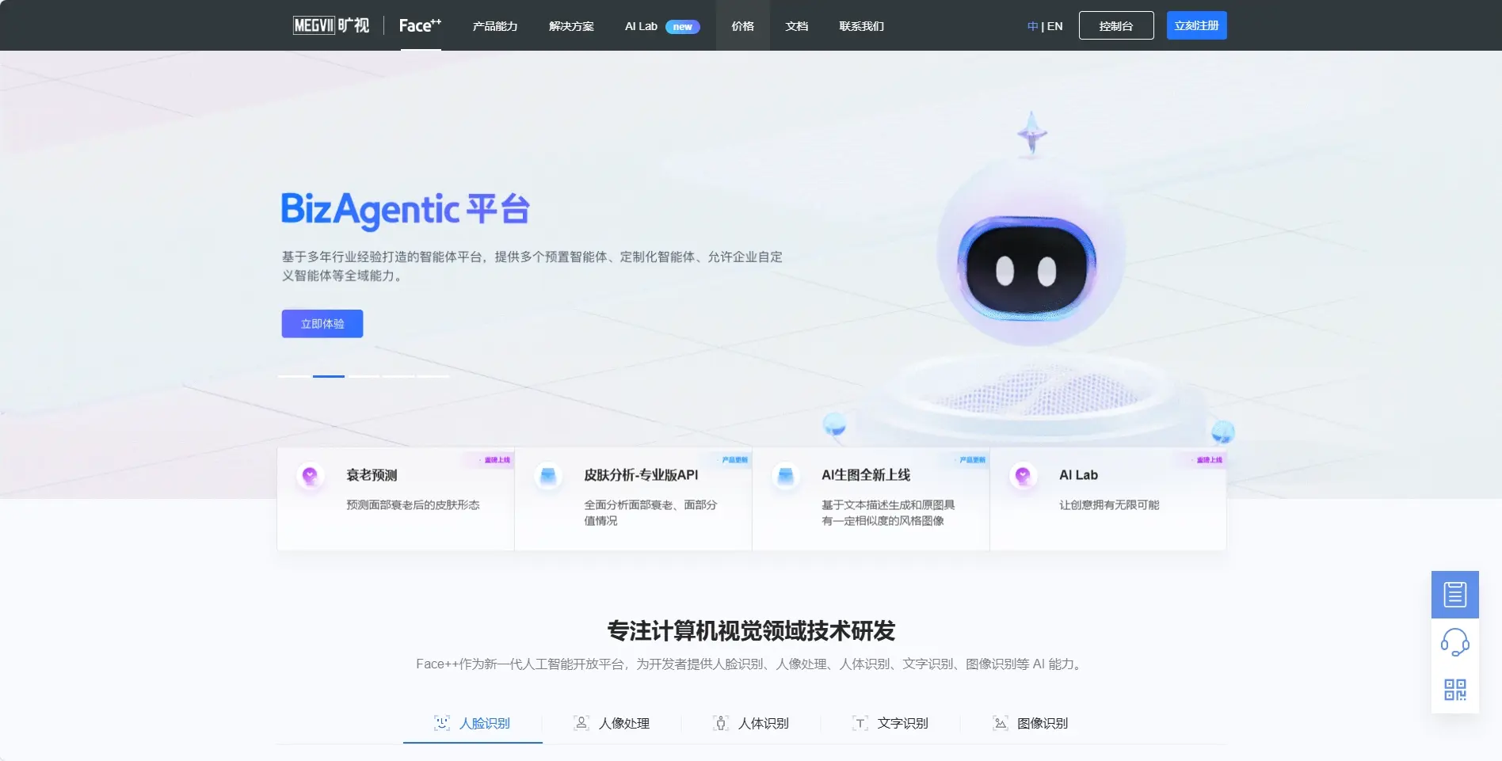Open the AI Lab new menu
The height and width of the screenshot is (761, 1502).
[x=661, y=26]
